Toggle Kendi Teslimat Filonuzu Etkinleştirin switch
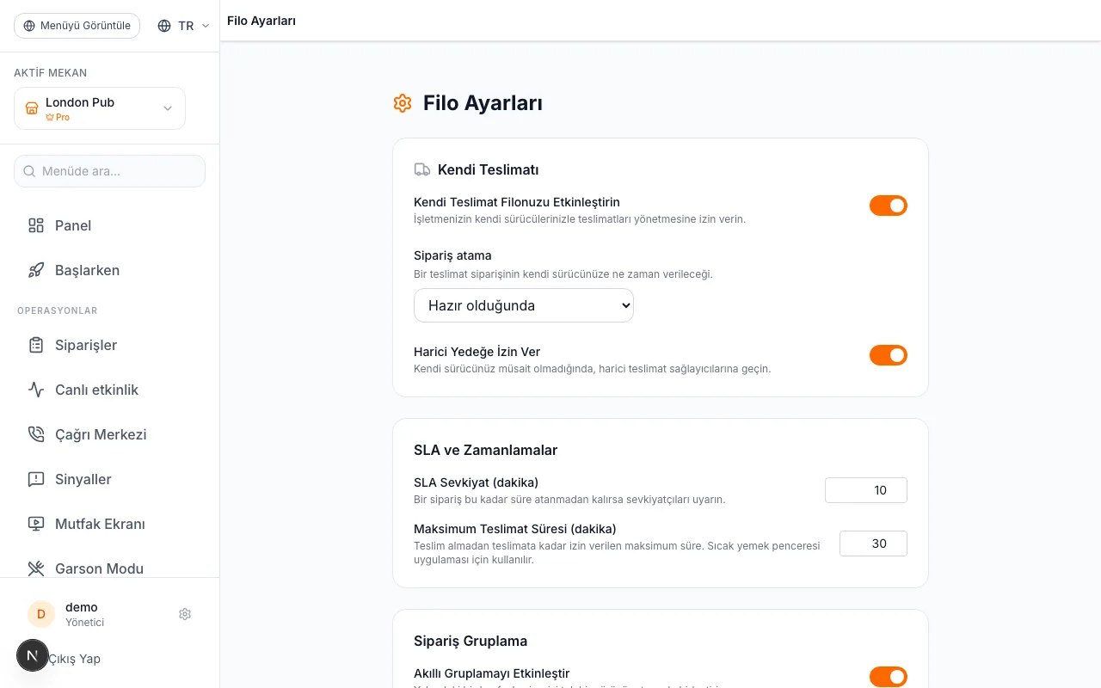 click(889, 206)
